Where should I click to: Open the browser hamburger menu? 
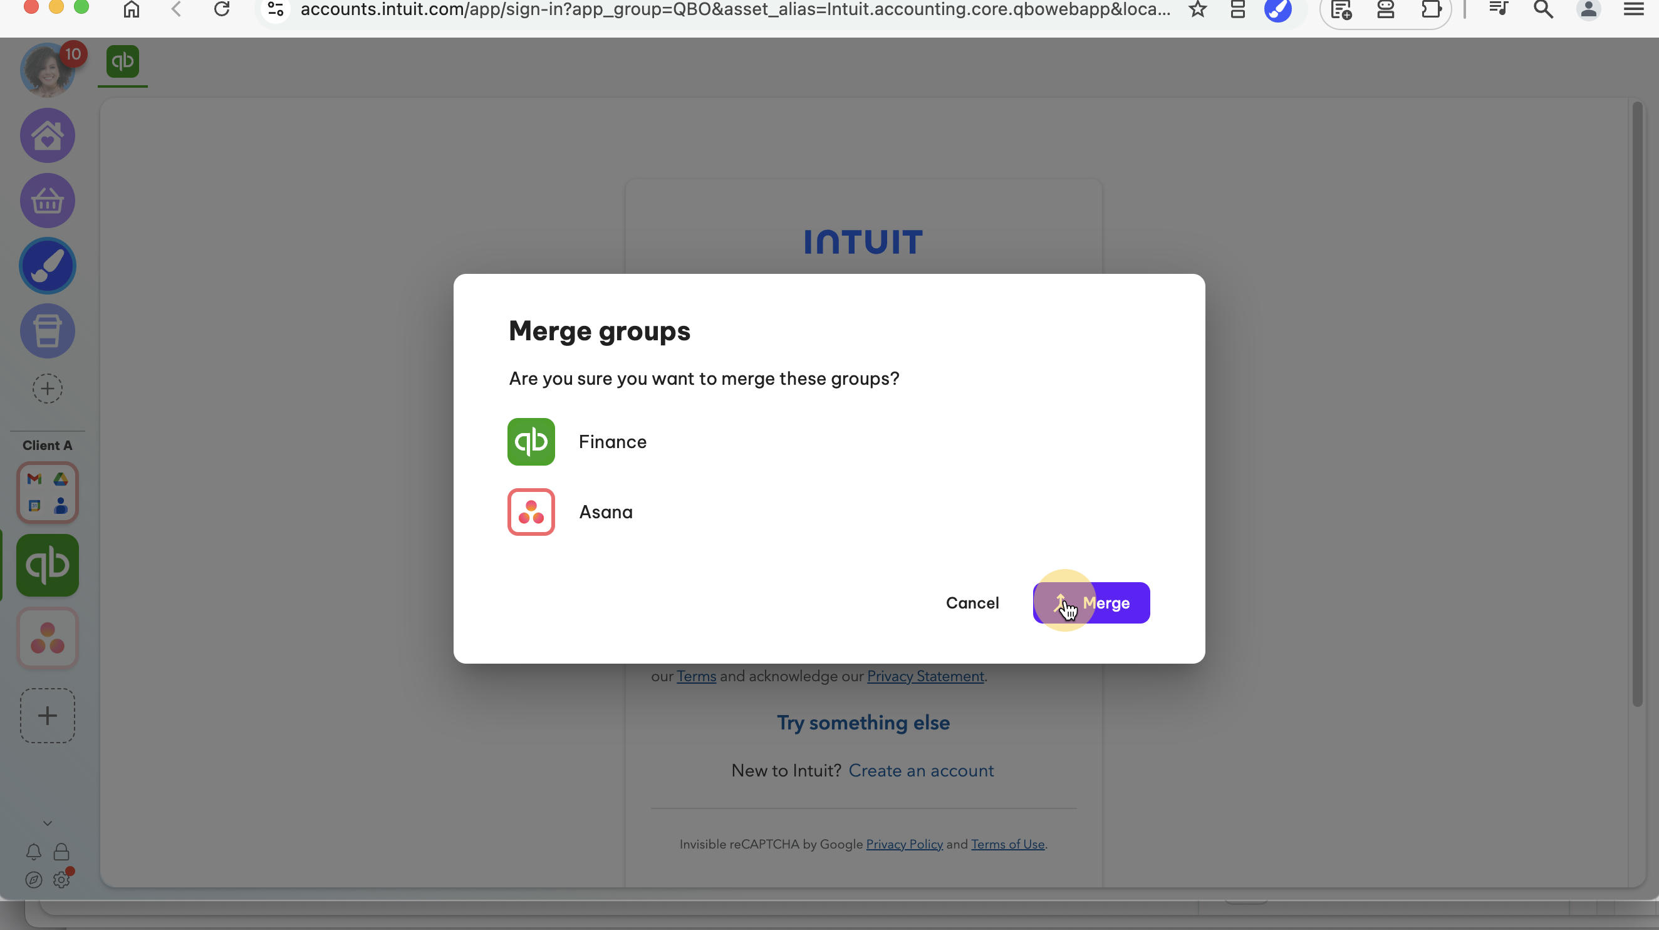point(1633,9)
